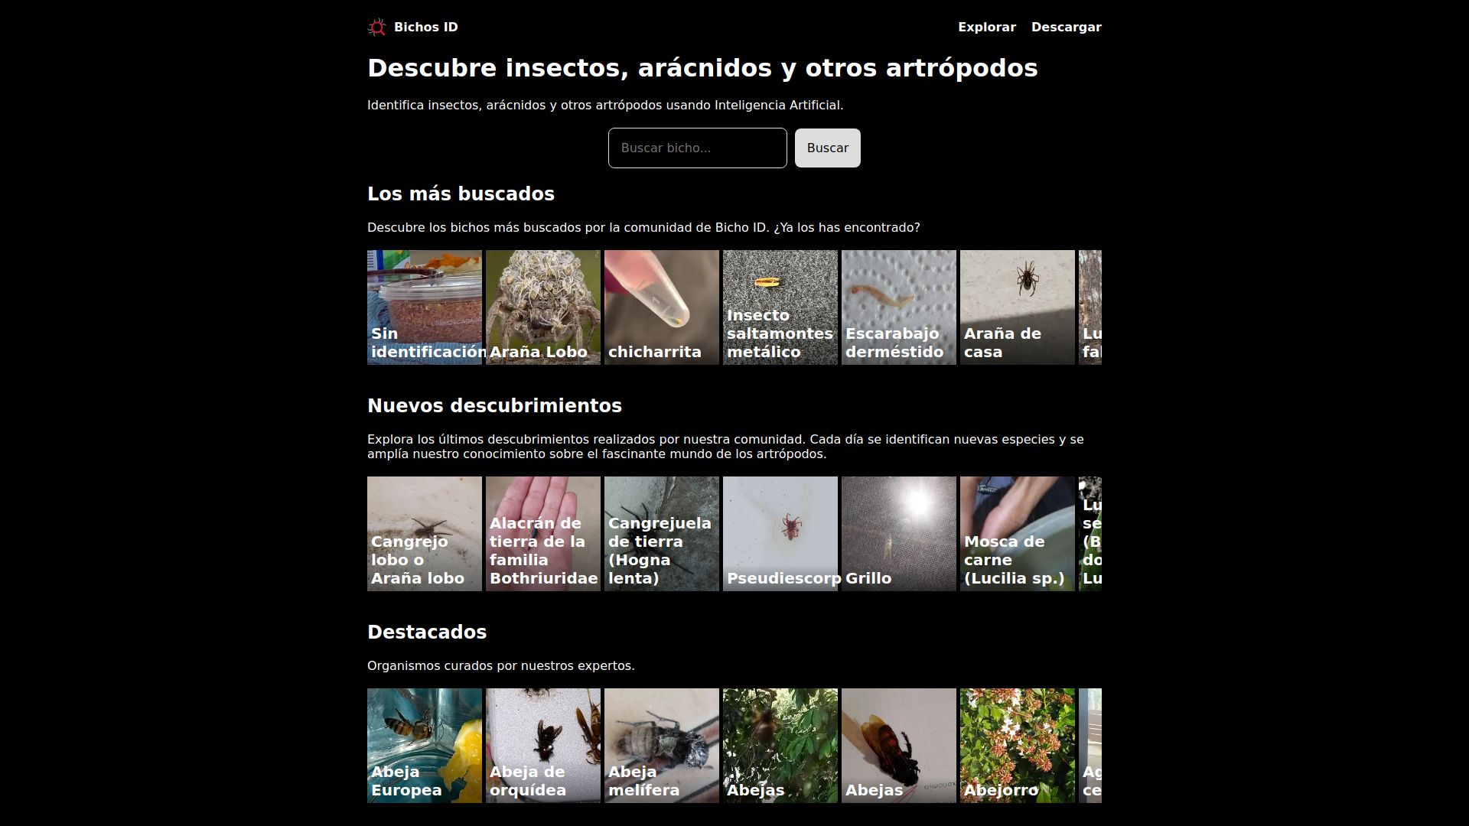Open the chicharrita card

[x=661, y=307]
